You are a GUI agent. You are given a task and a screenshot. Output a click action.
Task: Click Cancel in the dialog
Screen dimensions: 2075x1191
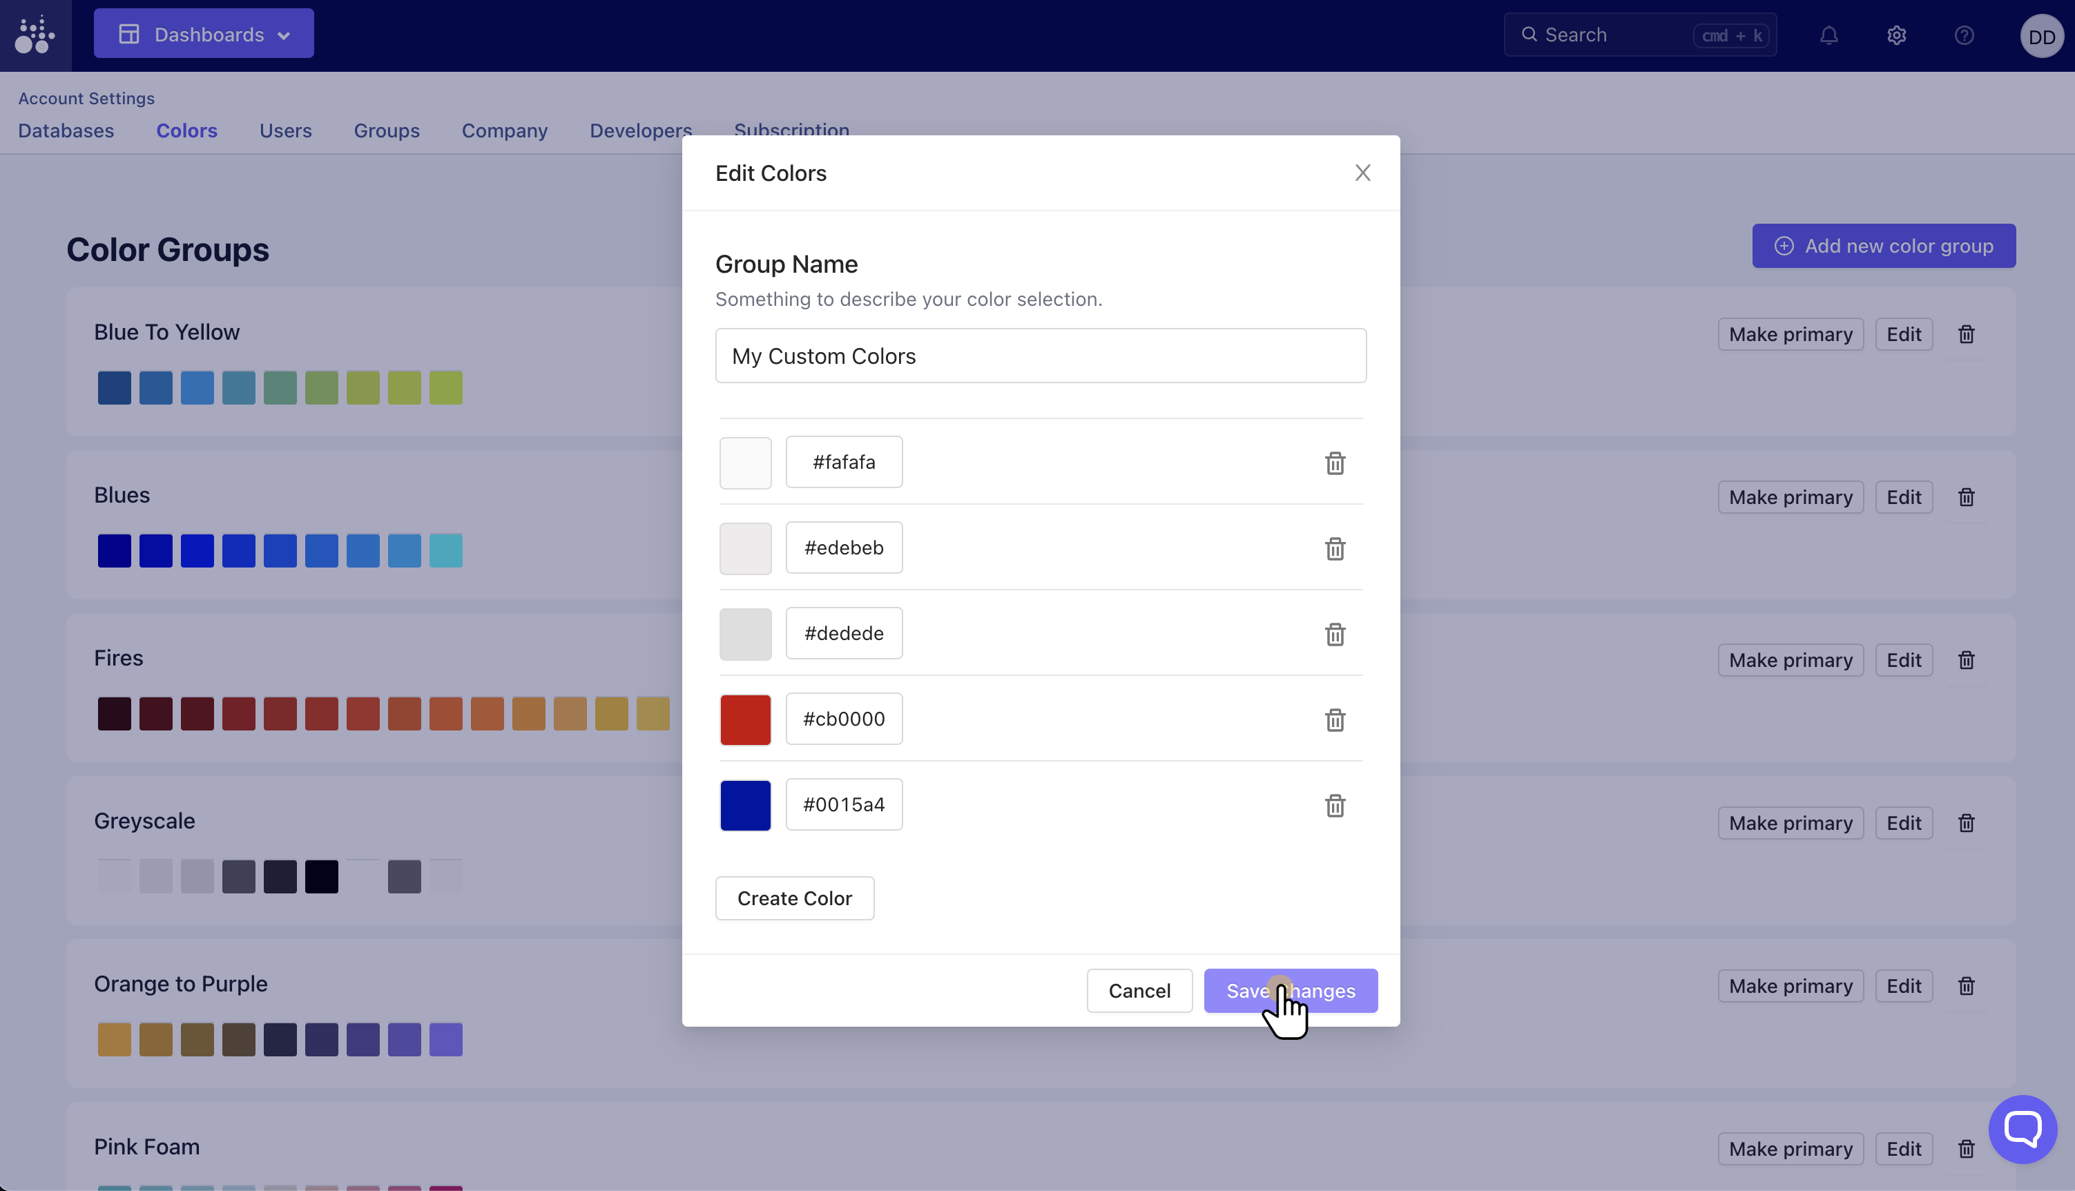point(1139,991)
